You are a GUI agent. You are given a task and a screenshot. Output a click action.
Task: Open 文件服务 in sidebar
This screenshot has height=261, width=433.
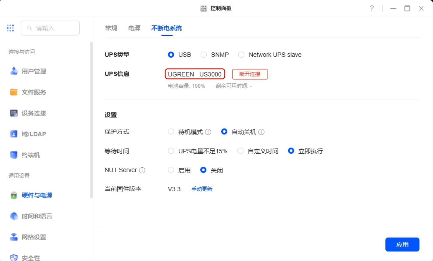pos(34,92)
